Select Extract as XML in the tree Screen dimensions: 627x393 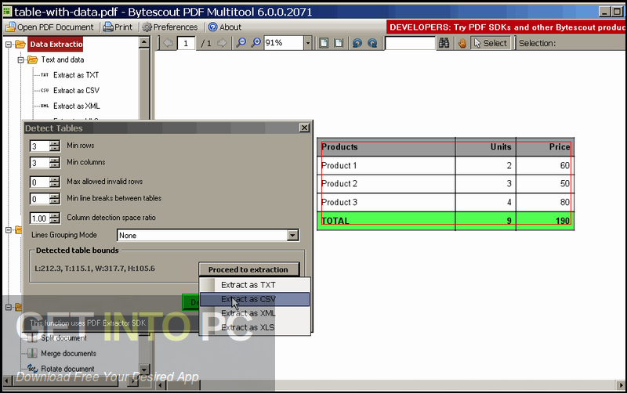point(76,106)
